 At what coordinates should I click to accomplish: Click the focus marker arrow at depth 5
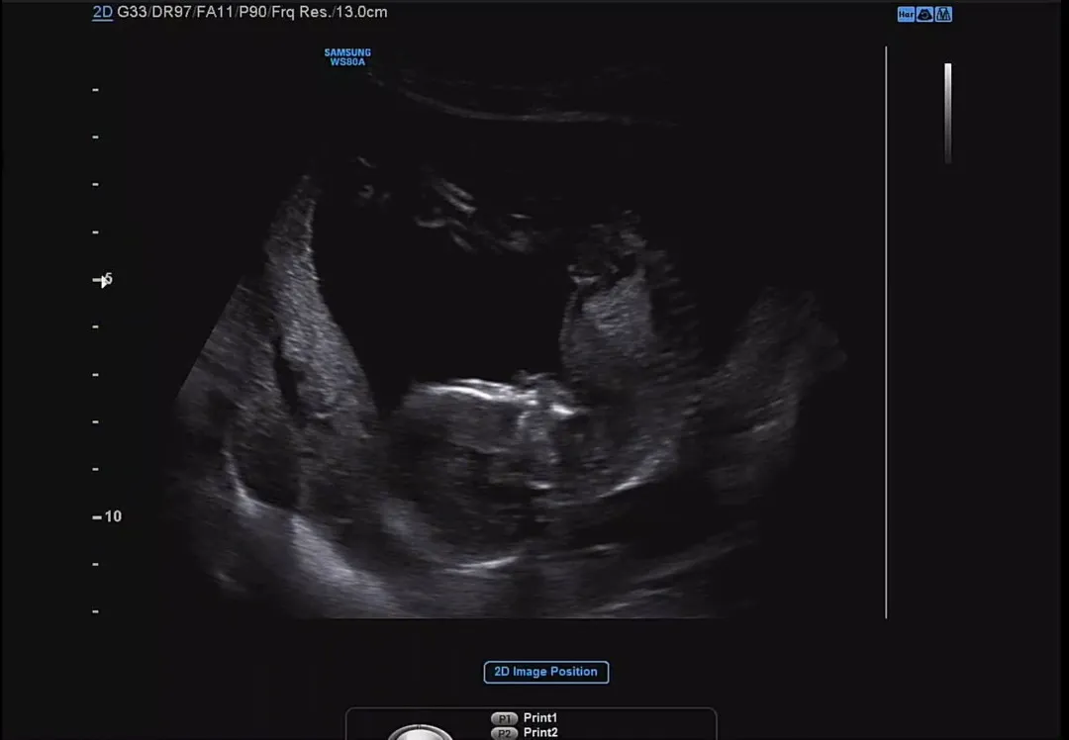click(104, 281)
